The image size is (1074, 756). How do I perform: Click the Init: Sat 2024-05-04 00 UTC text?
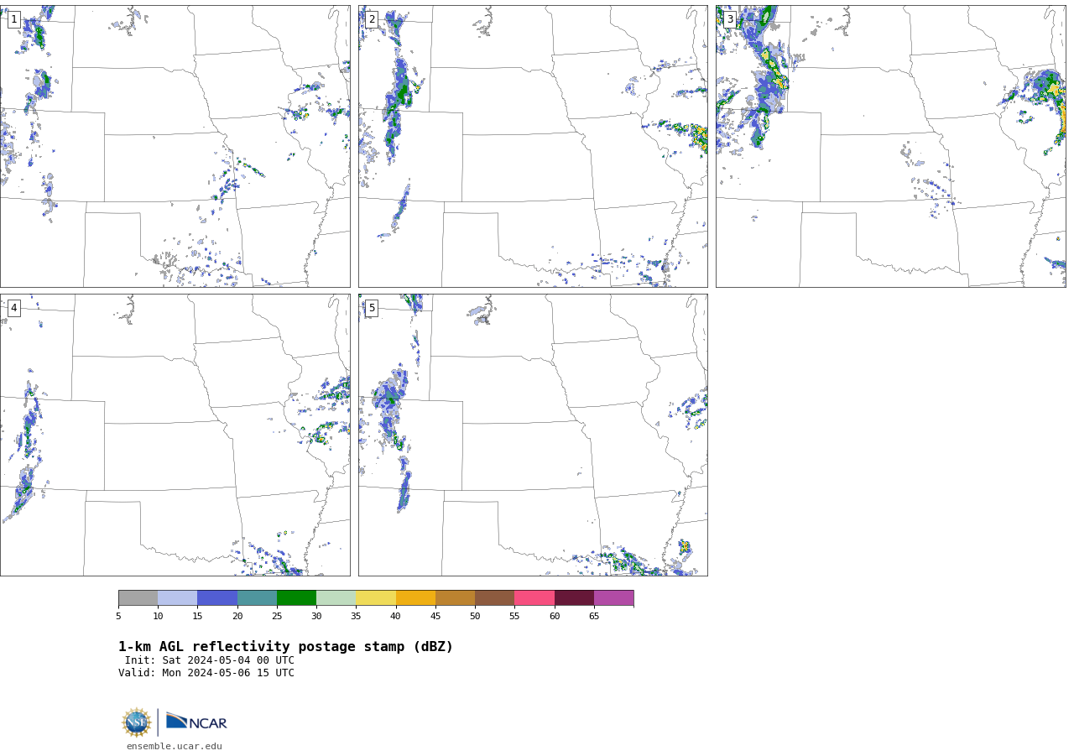[x=210, y=660]
